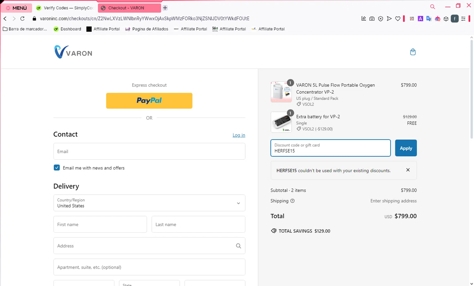Uncheck Email me with news and offers
The width and height of the screenshot is (474, 286).
point(57,168)
